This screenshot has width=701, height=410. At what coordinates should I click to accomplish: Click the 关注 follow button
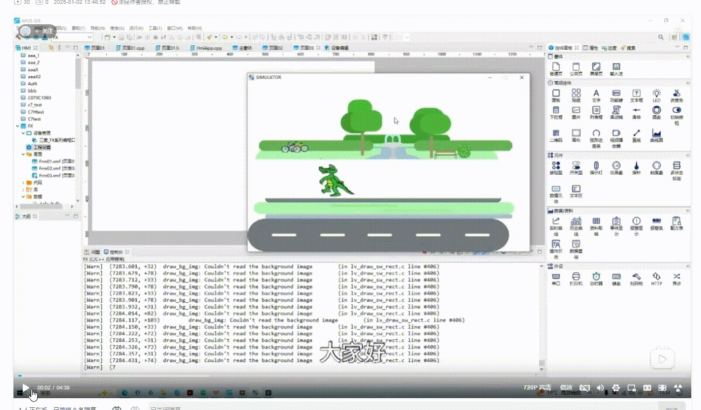pyautogui.click(x=44, y=31)
